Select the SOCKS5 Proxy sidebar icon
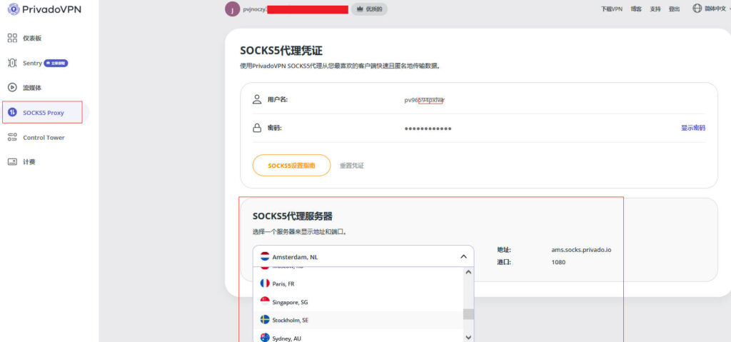This screenshot has width=731, height=342. 13,112
